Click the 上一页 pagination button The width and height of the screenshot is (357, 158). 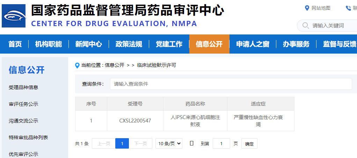tap(104, 143)
